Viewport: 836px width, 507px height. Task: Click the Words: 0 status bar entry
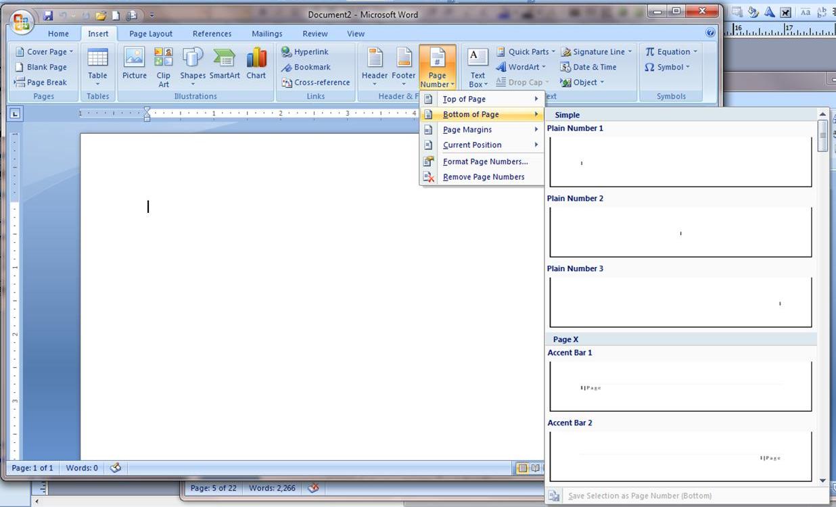[82, 468]
